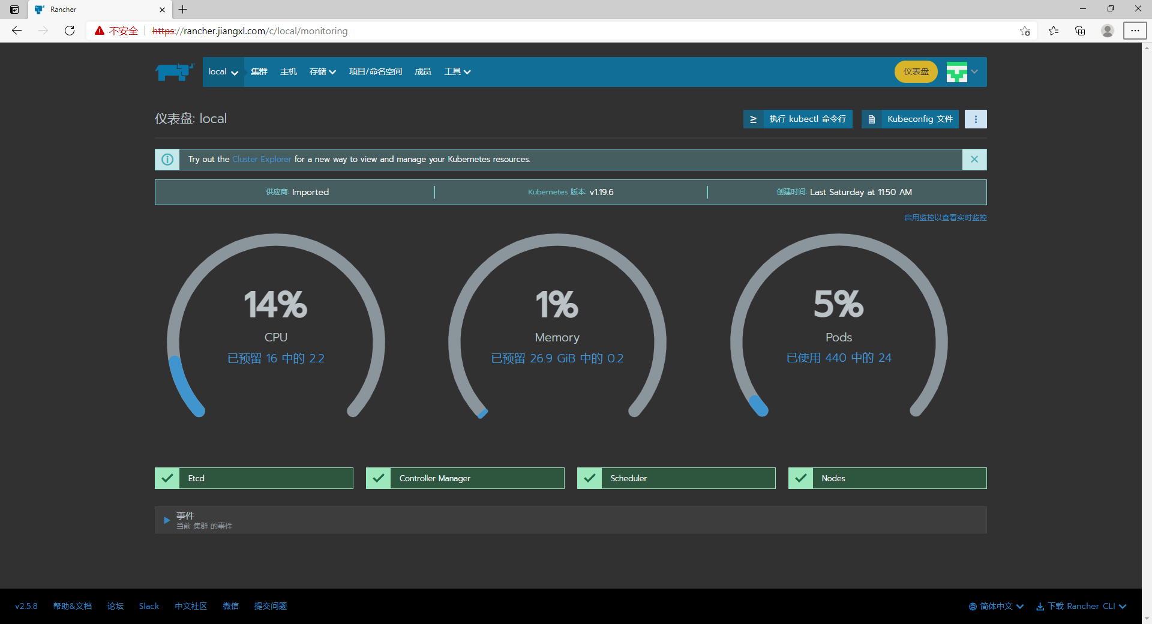Go to the 主机 nodes page
Screen dimensions: 1152x624
point(289,72)
